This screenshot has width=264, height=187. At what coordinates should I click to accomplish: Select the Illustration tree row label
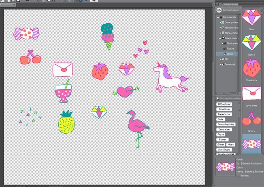(x=232, y=44)
